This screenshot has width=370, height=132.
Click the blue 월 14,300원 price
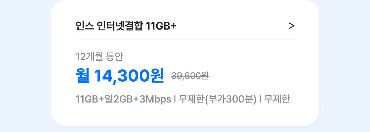120,75
